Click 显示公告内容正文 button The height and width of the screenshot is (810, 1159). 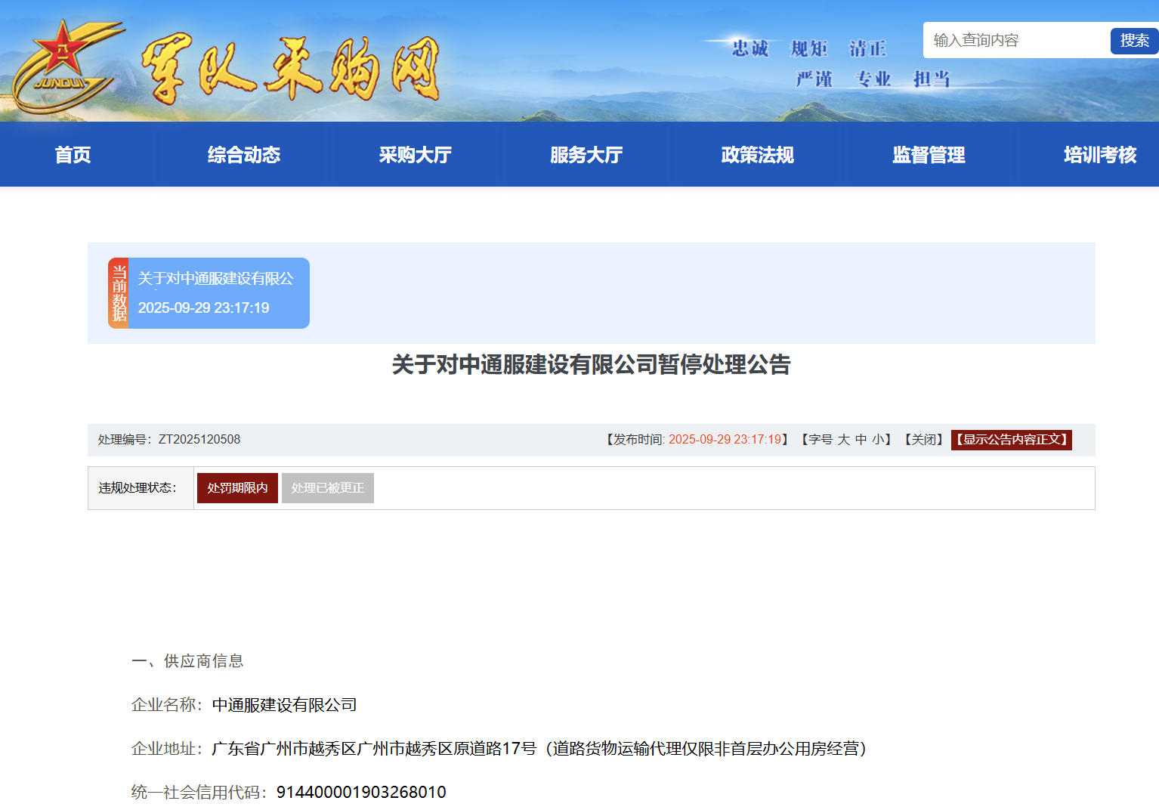1011,440
